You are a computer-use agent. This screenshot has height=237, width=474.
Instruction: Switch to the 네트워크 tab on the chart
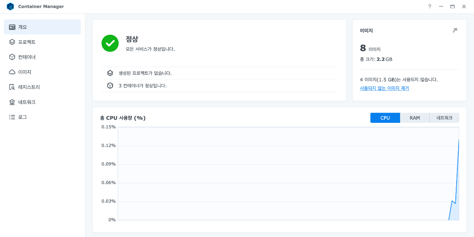(x=444, y=118)
